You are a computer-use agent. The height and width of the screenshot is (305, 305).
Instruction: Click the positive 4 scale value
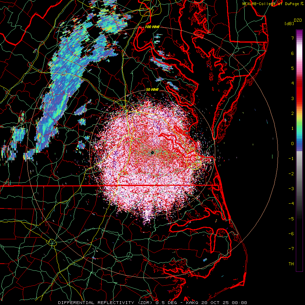292,83
